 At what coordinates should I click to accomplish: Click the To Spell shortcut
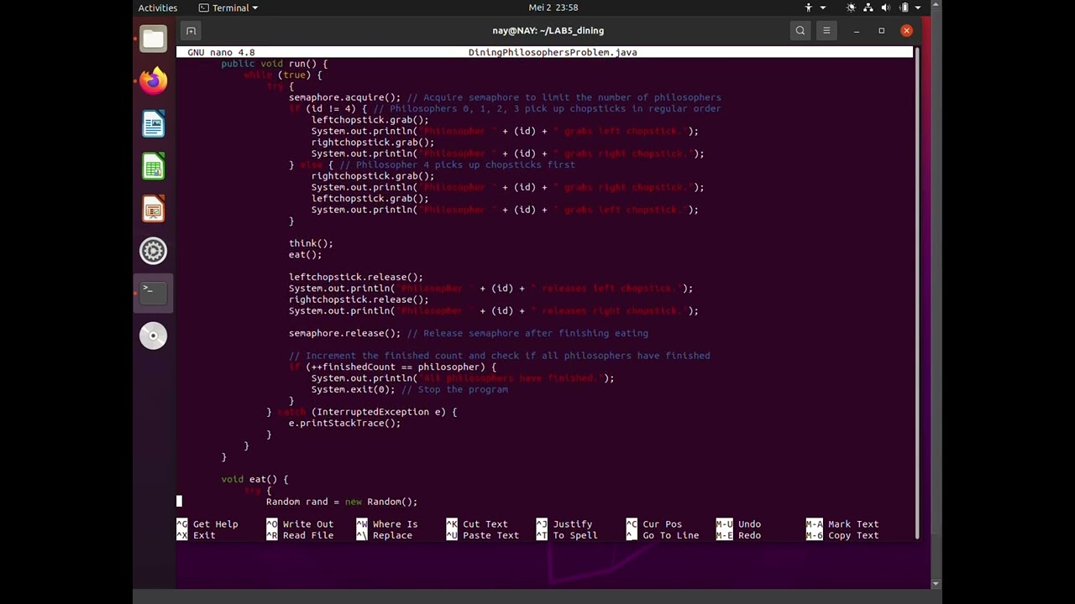pos(567,535)
